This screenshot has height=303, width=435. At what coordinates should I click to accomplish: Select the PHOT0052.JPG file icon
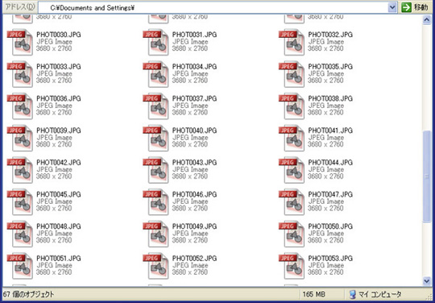156,266
